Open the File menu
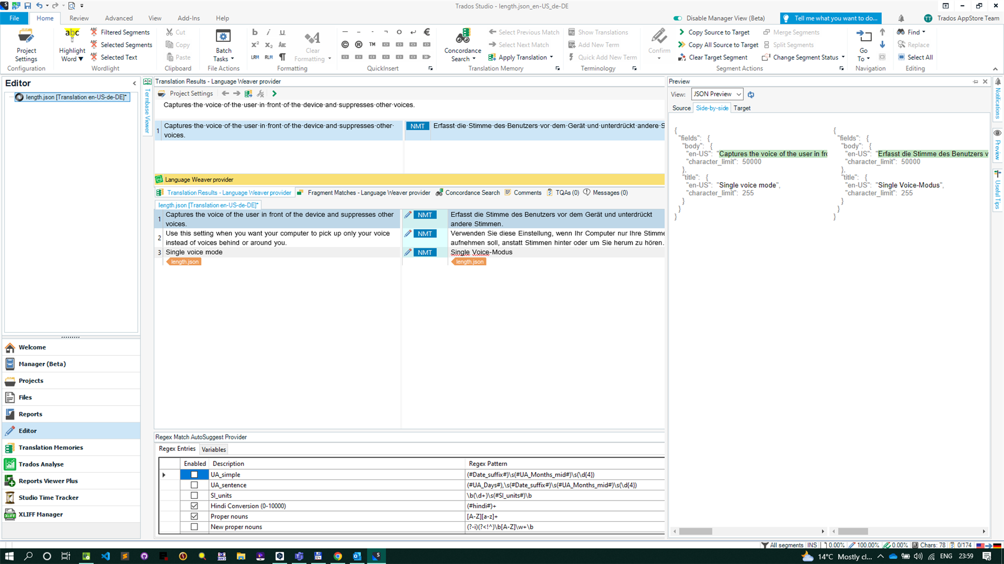 [14, 18]
